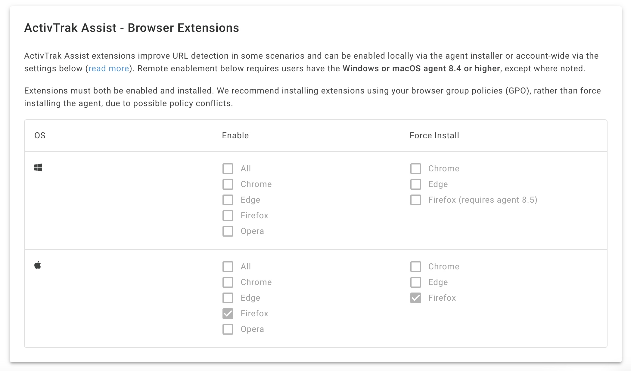Enable Windows Opera browser extension
631x371 pixels.
[228, 231]
